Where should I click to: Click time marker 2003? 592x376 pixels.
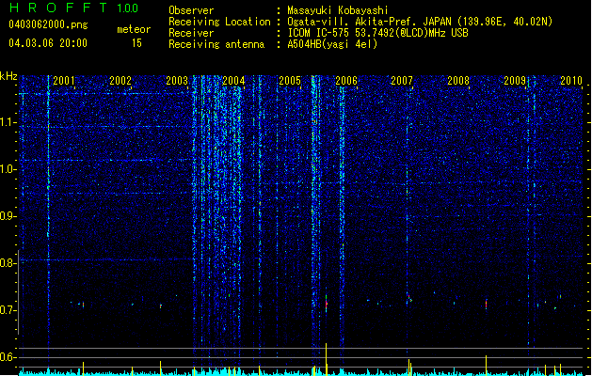coord(177,80)
